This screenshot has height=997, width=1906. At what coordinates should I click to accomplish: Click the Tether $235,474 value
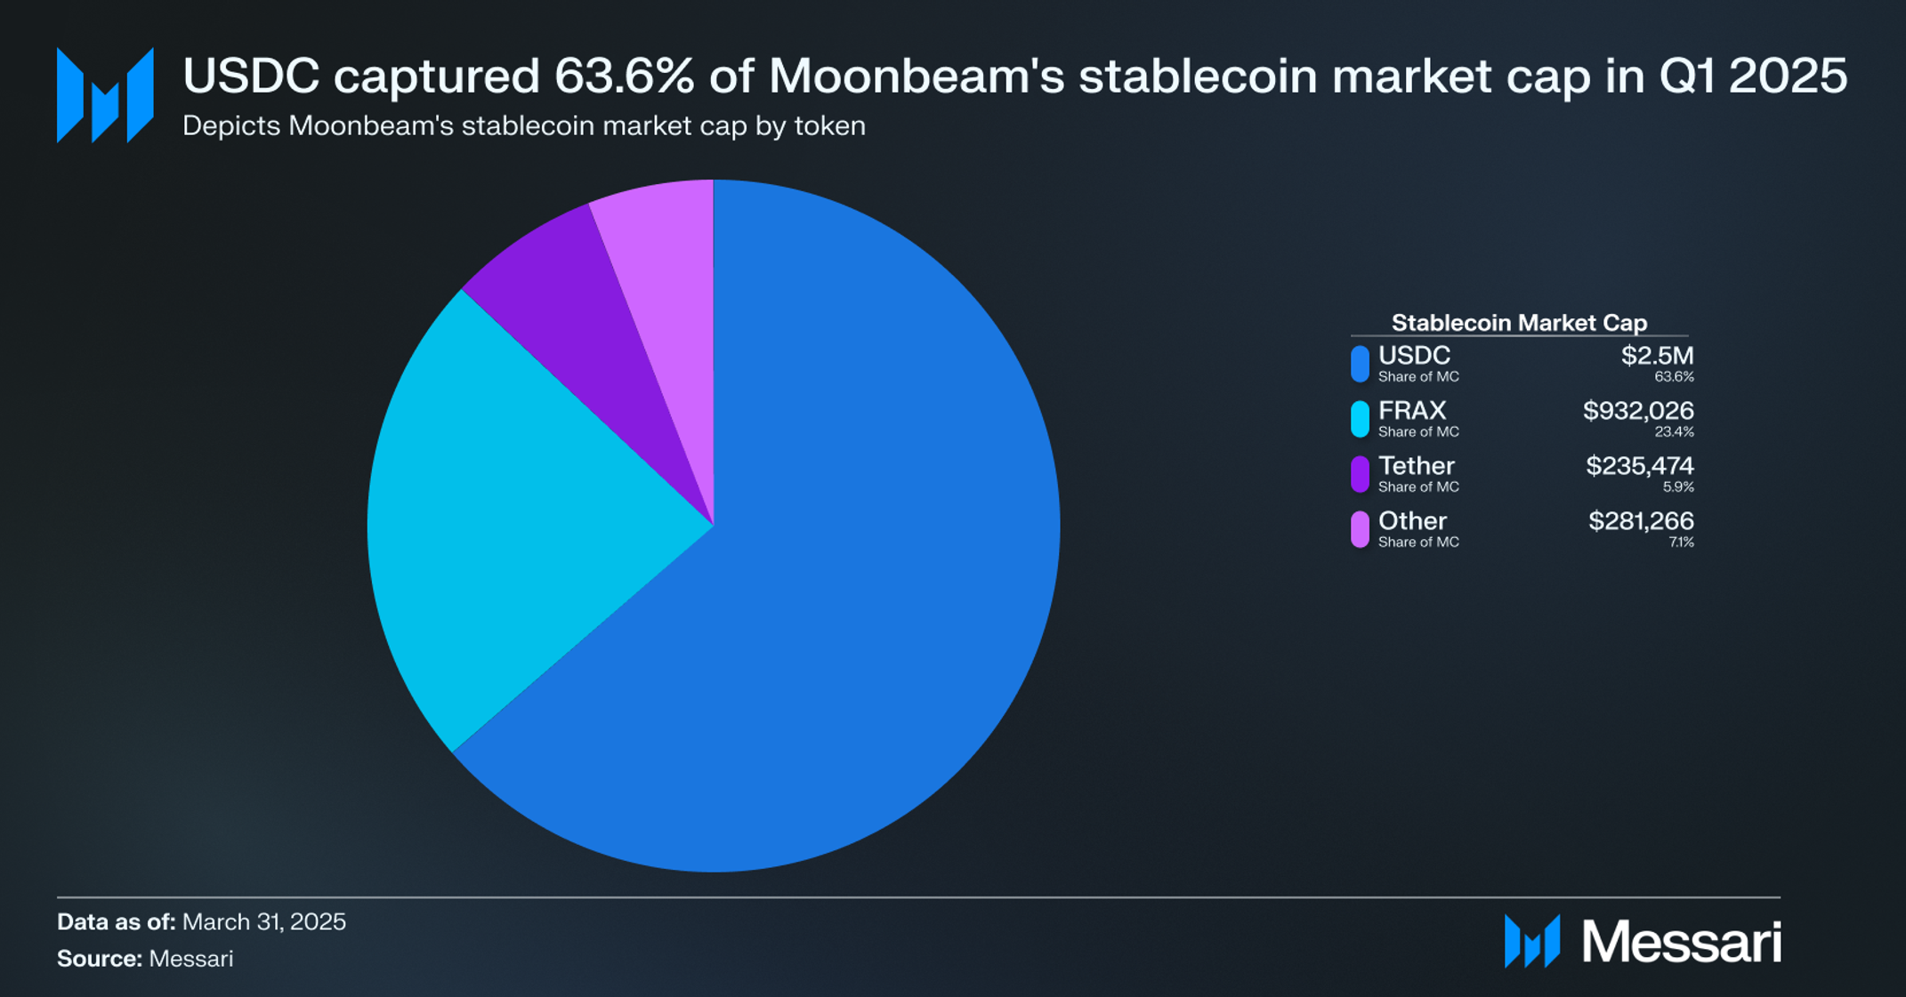pos(1640,466)
